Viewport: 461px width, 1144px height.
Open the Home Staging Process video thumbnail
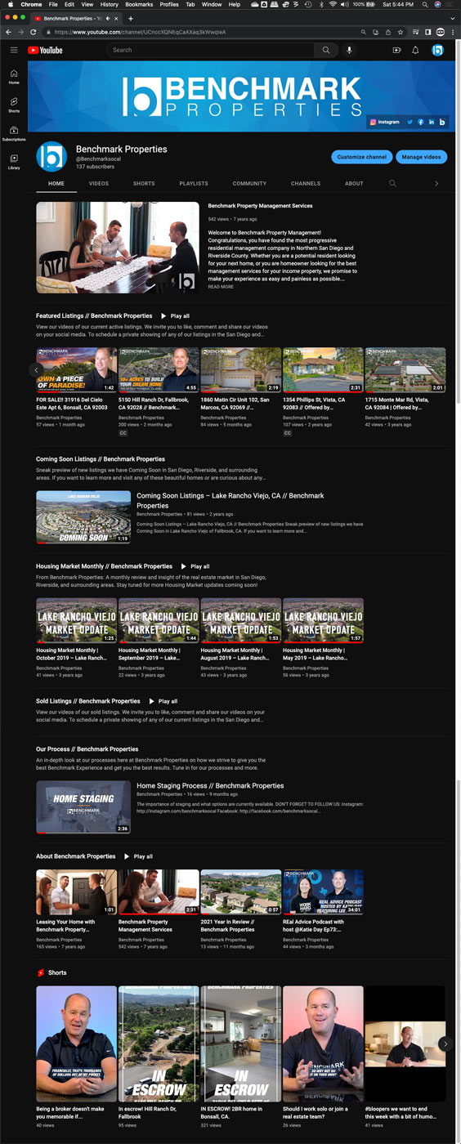[83, 807]
